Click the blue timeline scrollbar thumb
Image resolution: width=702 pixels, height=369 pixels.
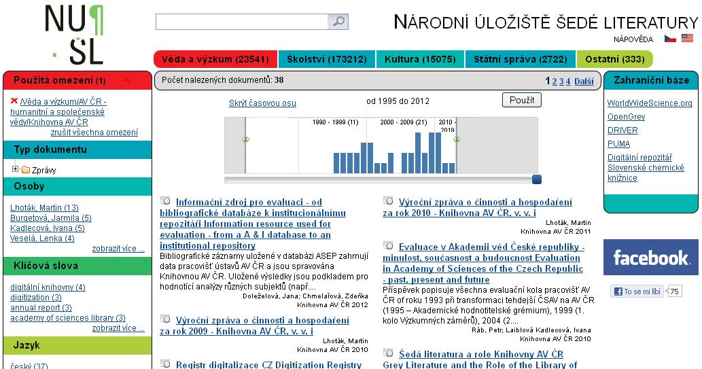pyautogui.click(x=537, y=179)
